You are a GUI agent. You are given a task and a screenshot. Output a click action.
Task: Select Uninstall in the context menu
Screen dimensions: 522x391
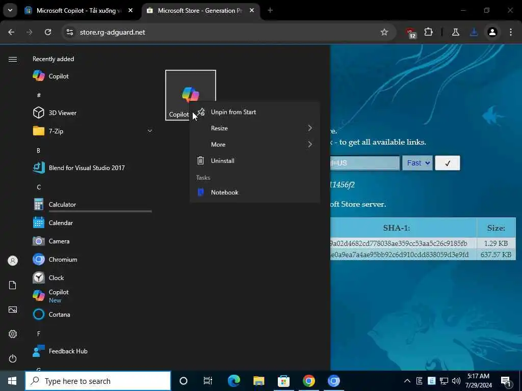255,160
